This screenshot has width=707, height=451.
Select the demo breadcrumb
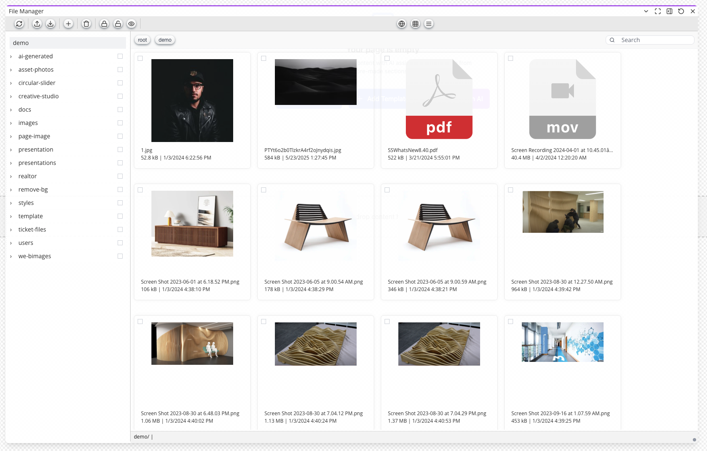165,40
